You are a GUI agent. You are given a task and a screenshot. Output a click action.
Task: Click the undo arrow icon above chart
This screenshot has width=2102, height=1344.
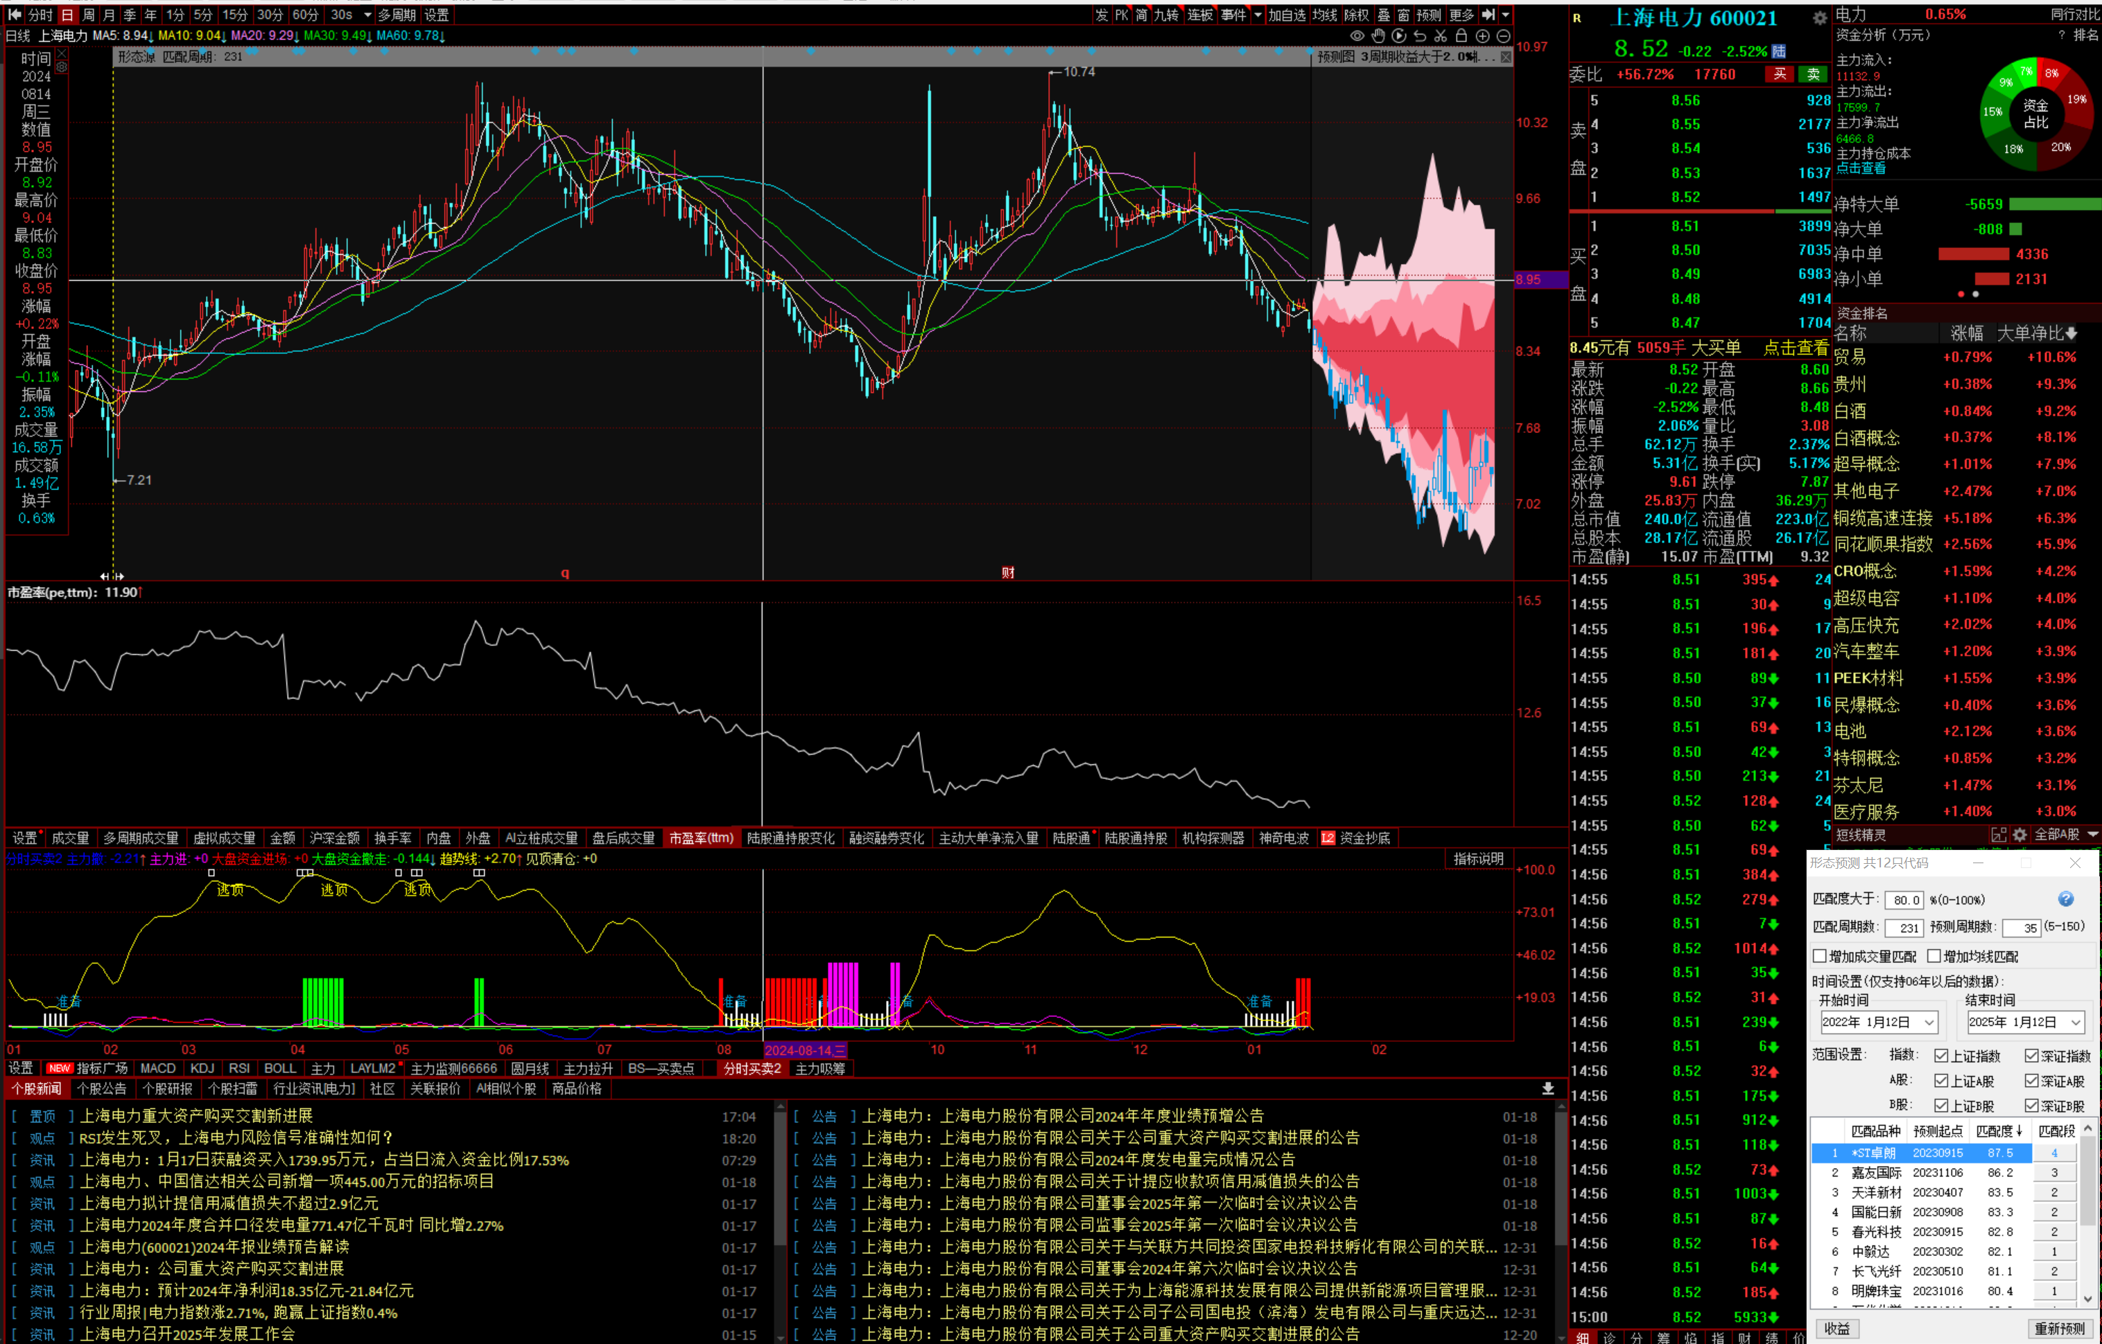(1420, 36)
